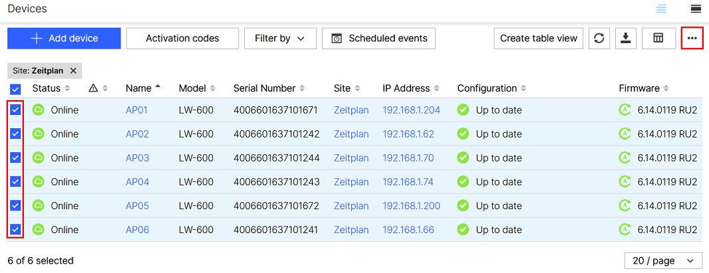This screenshot has width=709, height=273.
Task: Open the Filter by dropdown
Action: tap(280, 39)
